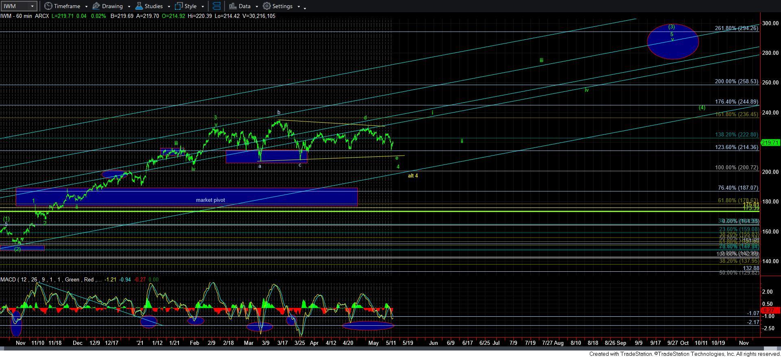Click the '123.60% (214.36)' Fibonacci label
781x357 pixels.
[737, 147]
